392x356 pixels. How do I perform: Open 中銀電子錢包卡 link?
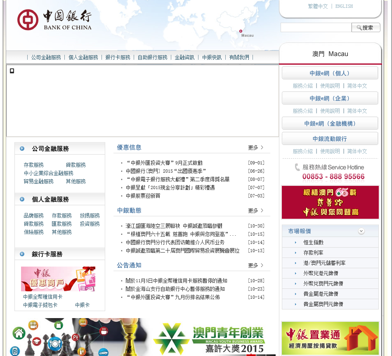click(40, 305)
